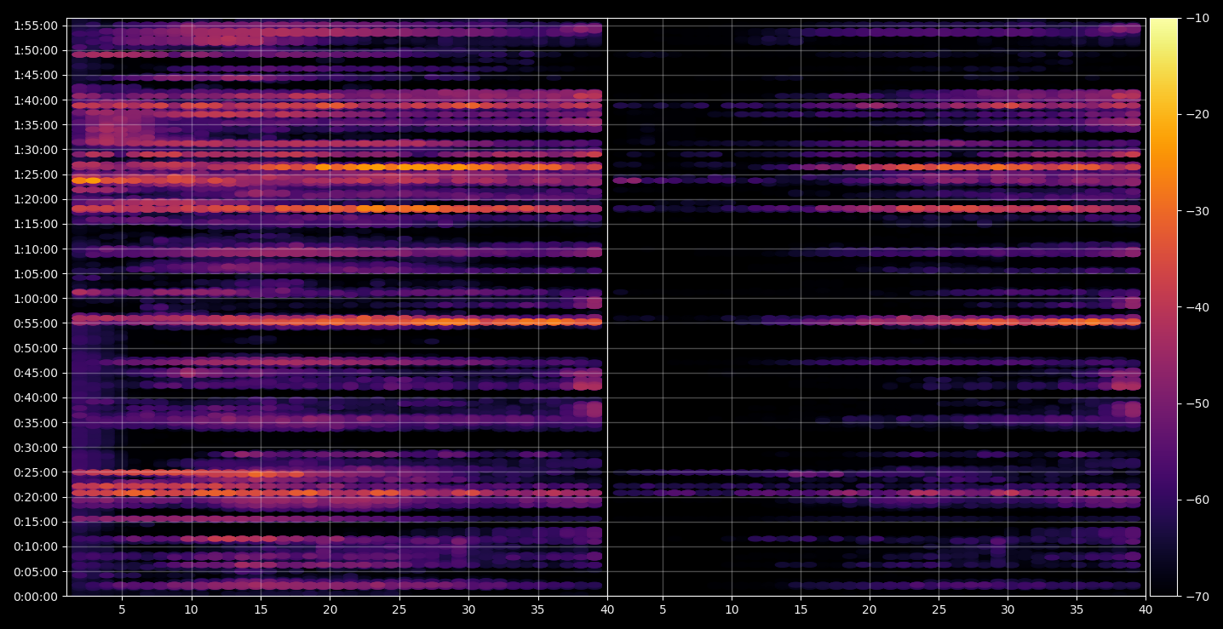Select the −20 colorbar value
The height and width of the screenshot is (629, 1223).
point(1197,114)
